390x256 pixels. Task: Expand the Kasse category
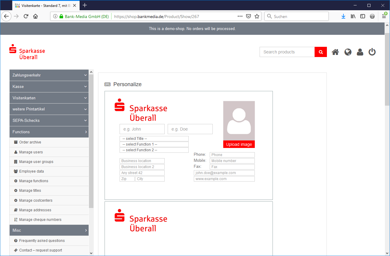49,87
